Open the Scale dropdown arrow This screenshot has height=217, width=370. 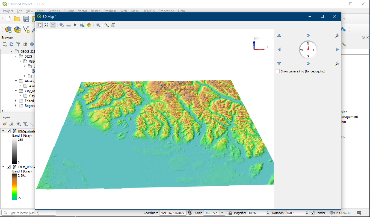[x=222, y=213]
